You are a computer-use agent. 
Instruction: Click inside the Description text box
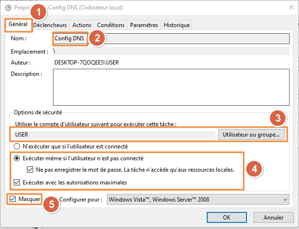pyautogui.click(x=171, y=86)
